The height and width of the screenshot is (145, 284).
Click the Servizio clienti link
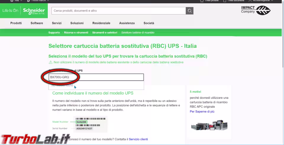138,139
